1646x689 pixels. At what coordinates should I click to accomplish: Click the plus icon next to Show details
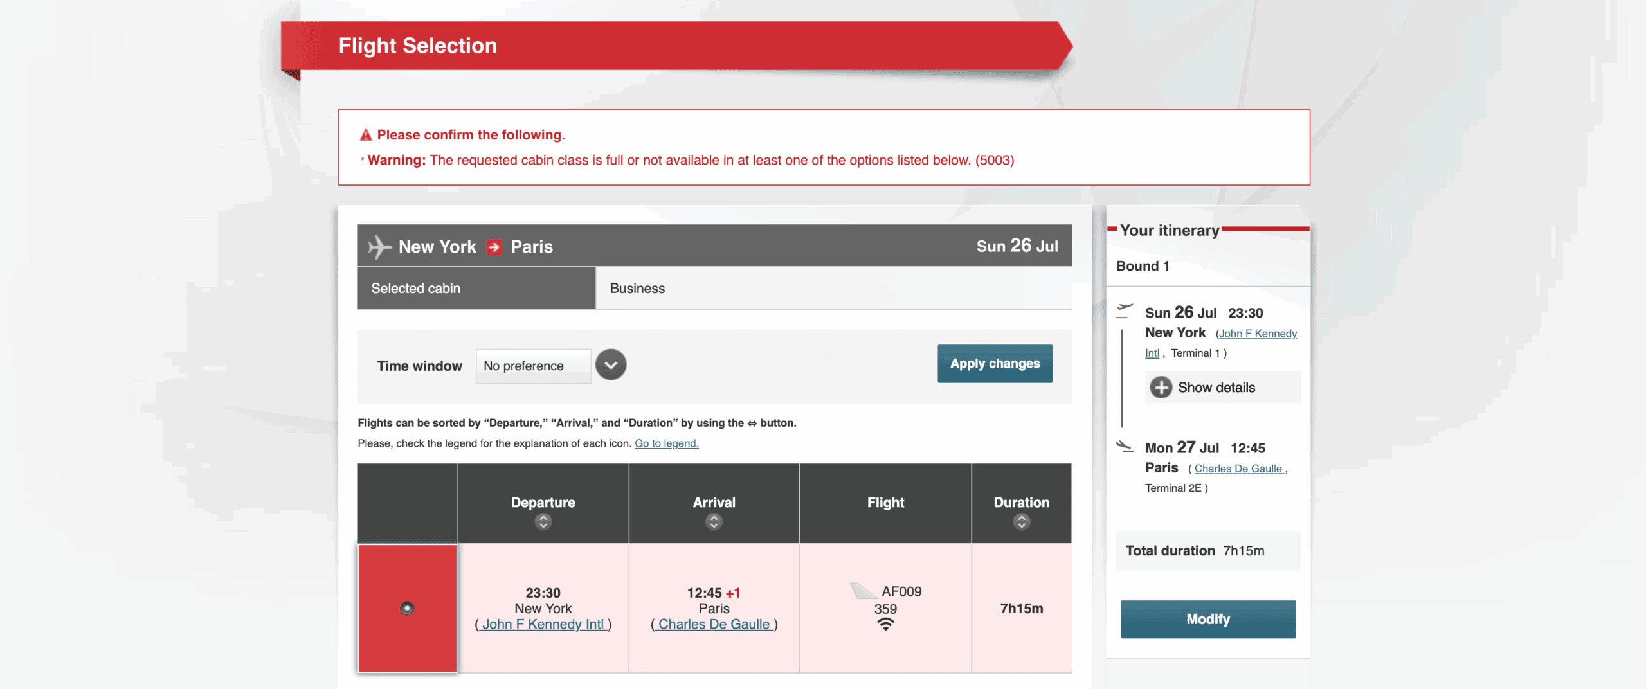point(1161,387)
